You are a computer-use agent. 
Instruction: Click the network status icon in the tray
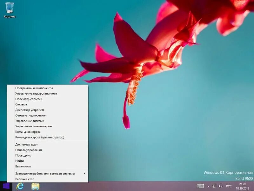[215, 186]
